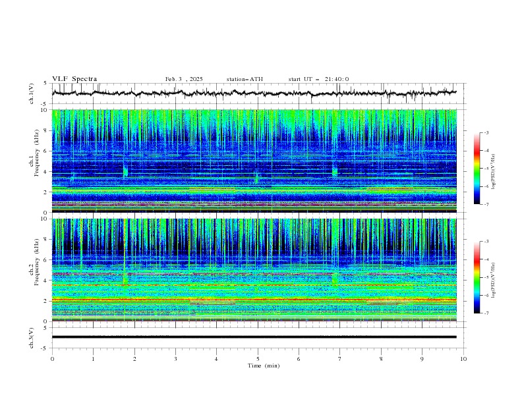Image resolution: width=522 pixels, height=403 pixels.
Task: Click tick label "6" on the Time axis
Action: point(299,359)
